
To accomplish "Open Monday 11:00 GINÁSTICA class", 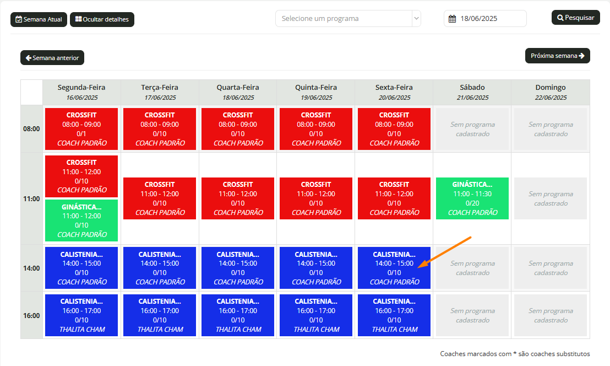I will 81,220.
